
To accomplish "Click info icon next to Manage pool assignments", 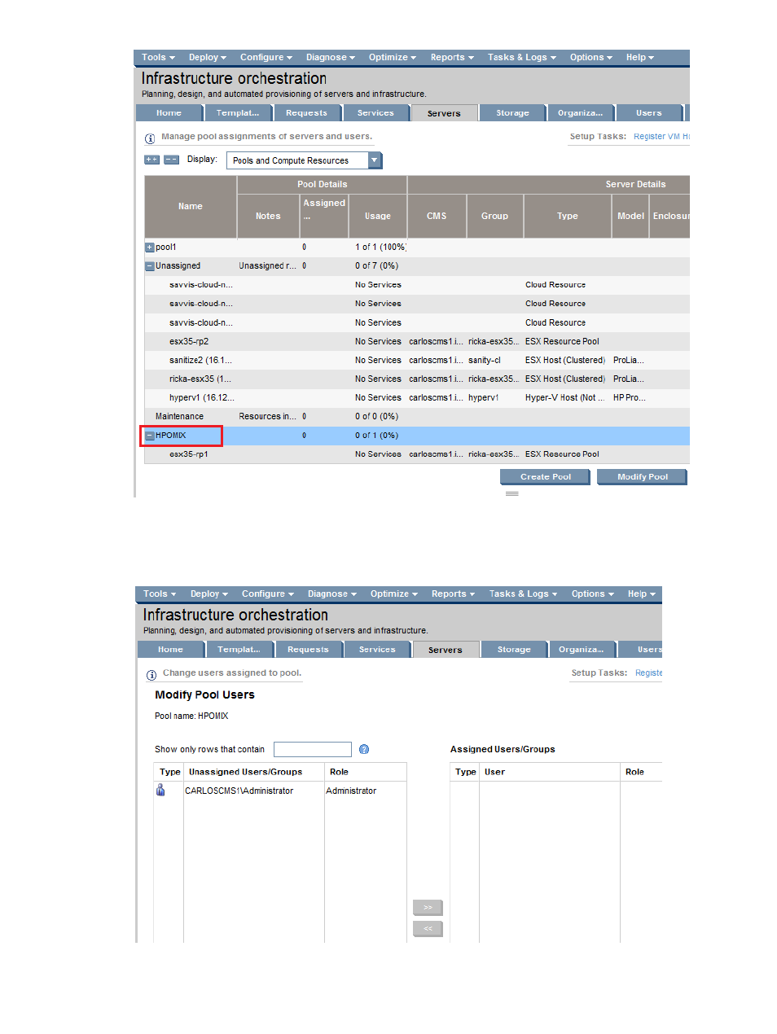I will pos(150,138).
